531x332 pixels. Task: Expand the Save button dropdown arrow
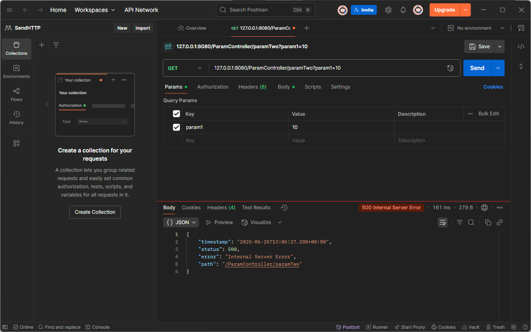point(500,47)
